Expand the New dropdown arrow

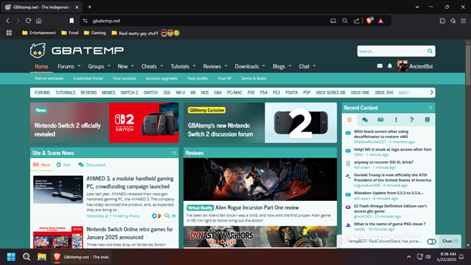[132, 66]
